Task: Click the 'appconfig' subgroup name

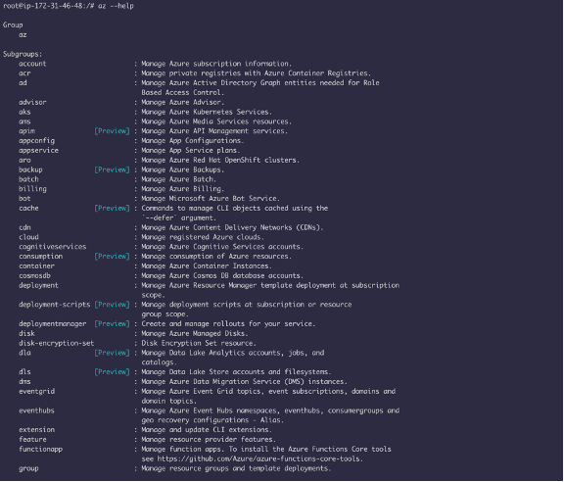Action: pos(36,141)
